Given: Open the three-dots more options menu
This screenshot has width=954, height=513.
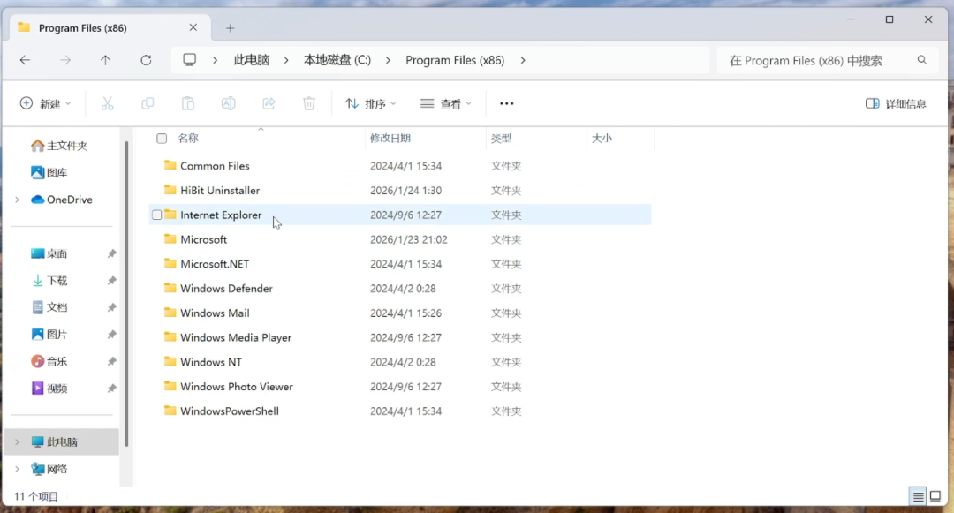Looking at the screenshot, I should (x=507, y=104).
